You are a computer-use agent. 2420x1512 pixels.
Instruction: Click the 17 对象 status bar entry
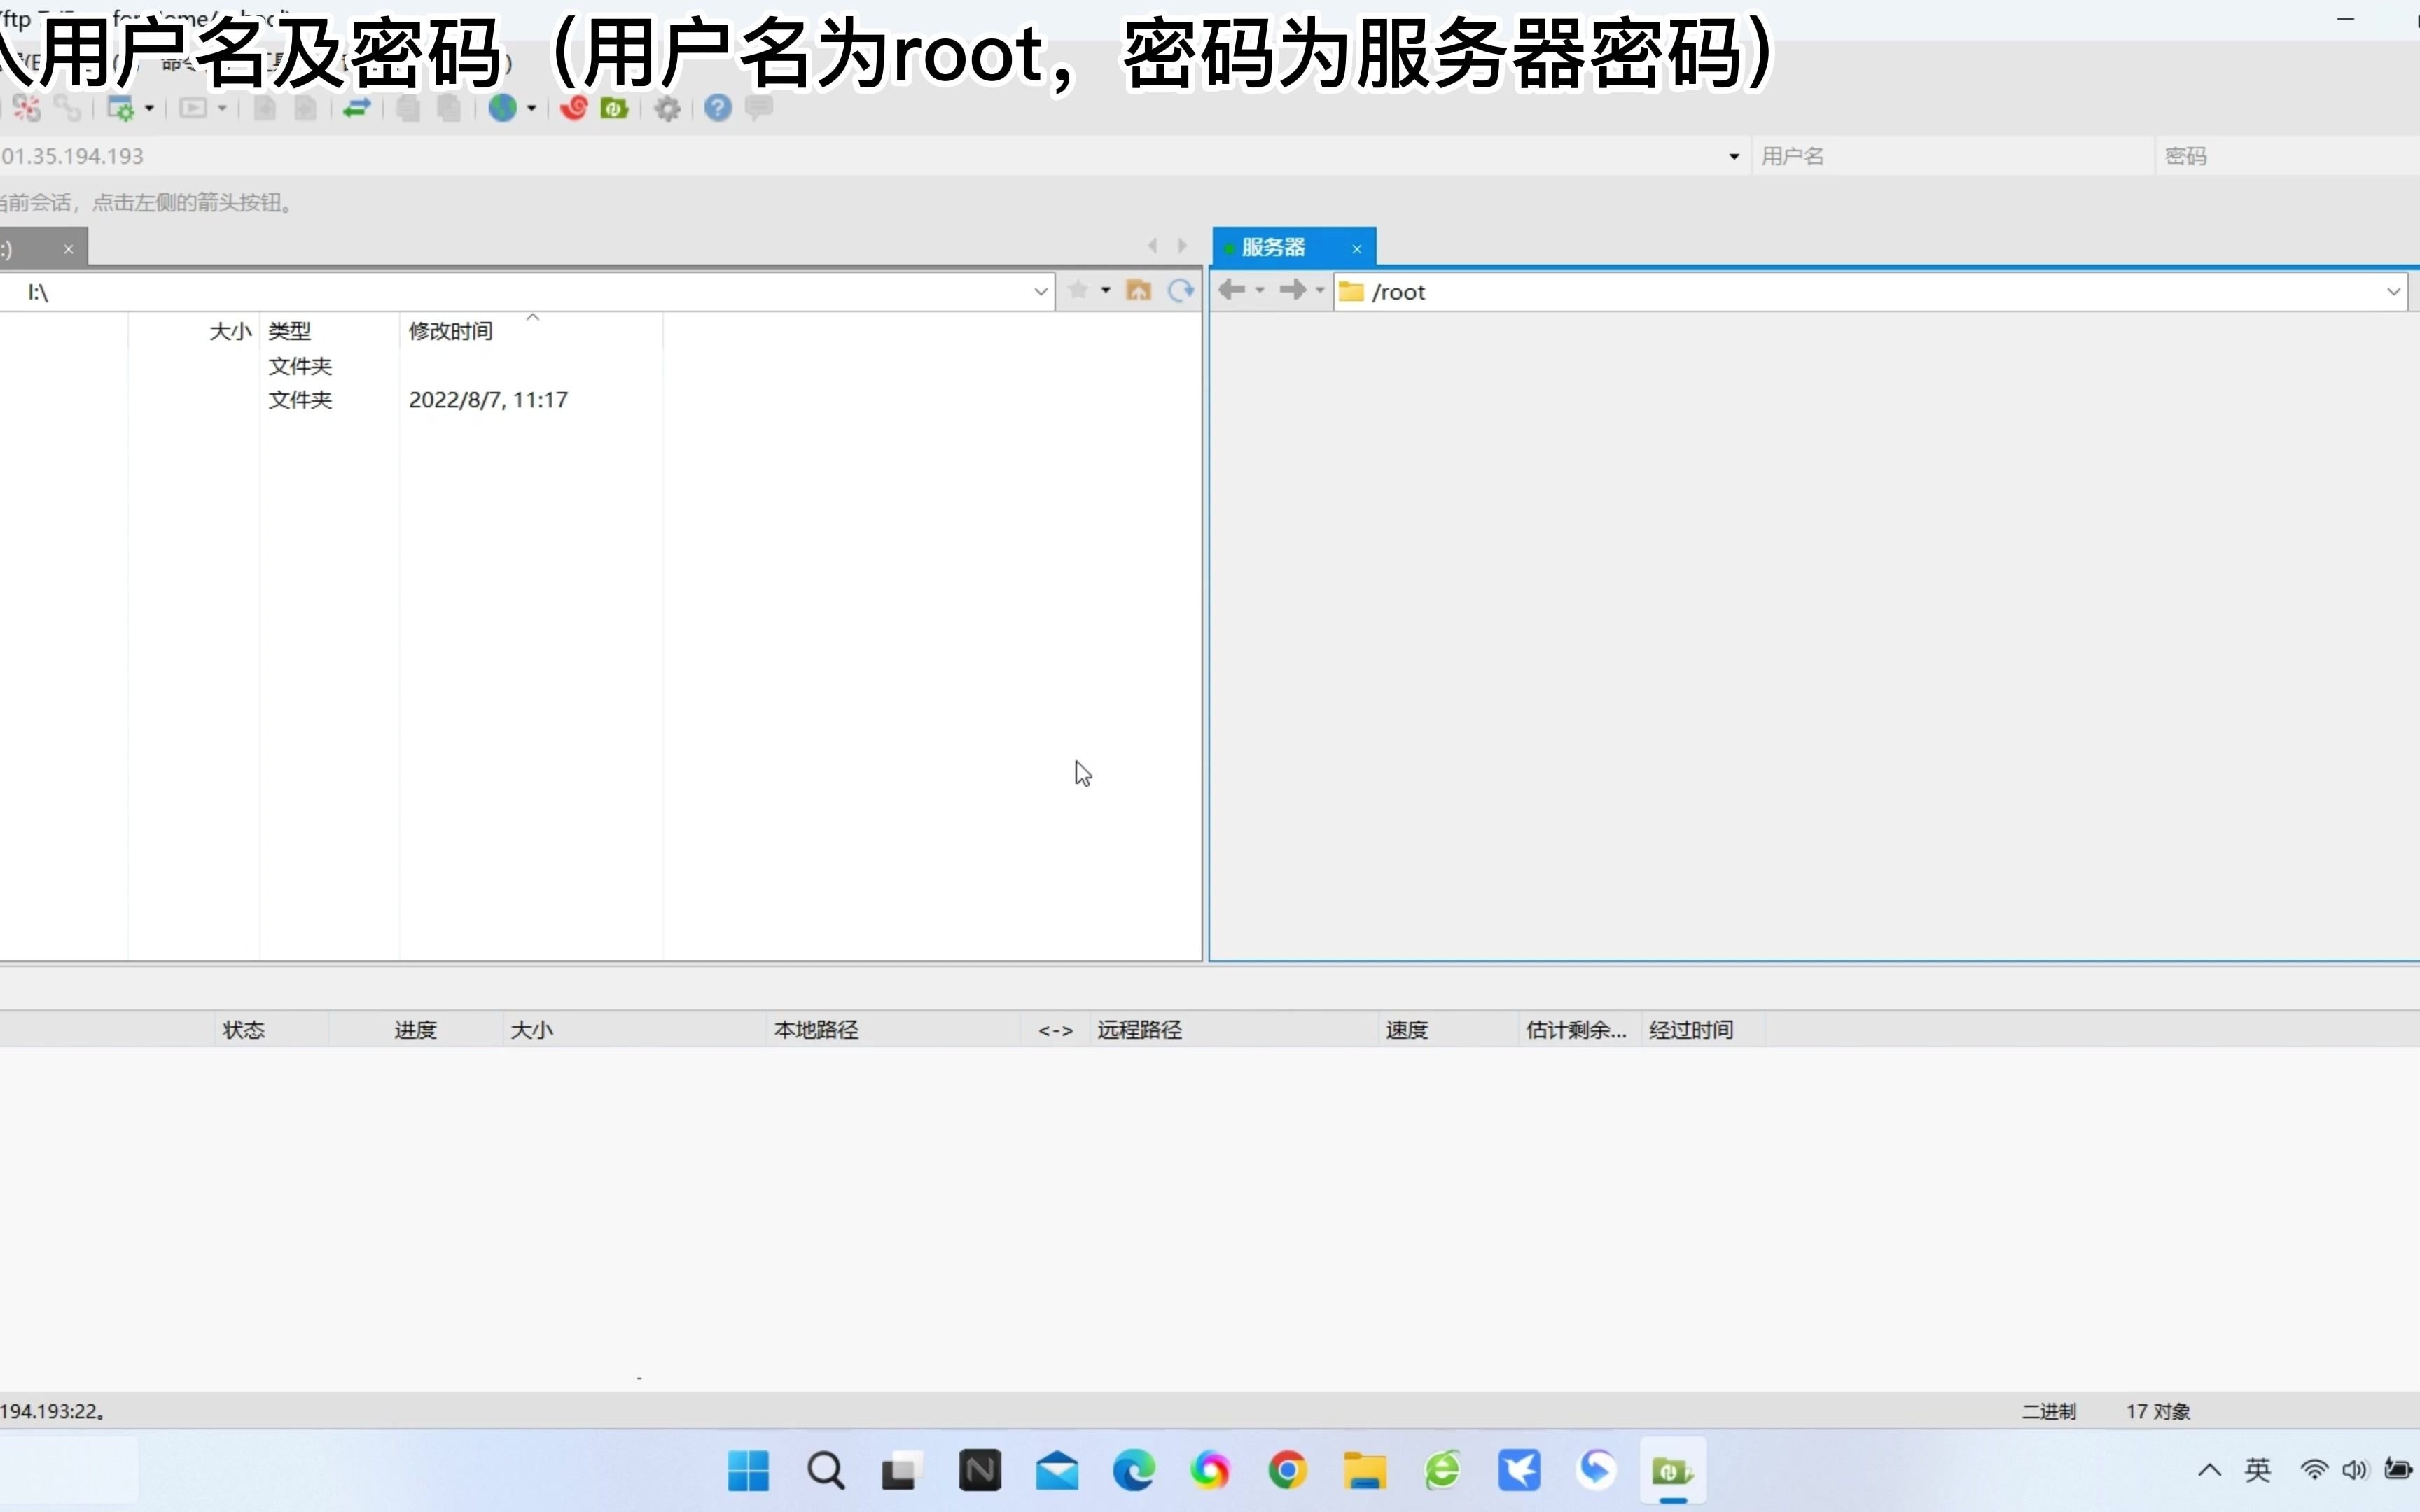click(2158, 1411)
